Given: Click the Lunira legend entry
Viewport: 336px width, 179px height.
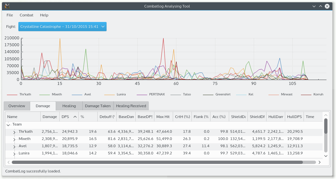Looking at the screenshot, I should (115, 94).
